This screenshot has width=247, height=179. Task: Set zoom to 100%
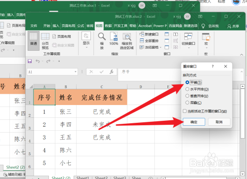[x=114, y=39]
